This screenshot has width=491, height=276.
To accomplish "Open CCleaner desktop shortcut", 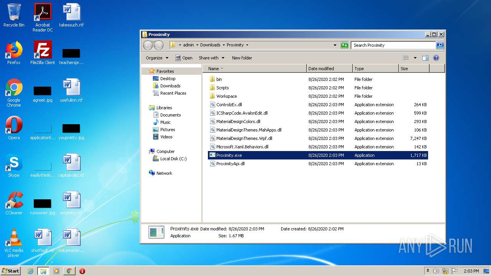I will pos(14,203).
